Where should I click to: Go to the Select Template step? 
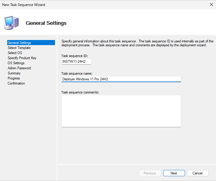19,48
